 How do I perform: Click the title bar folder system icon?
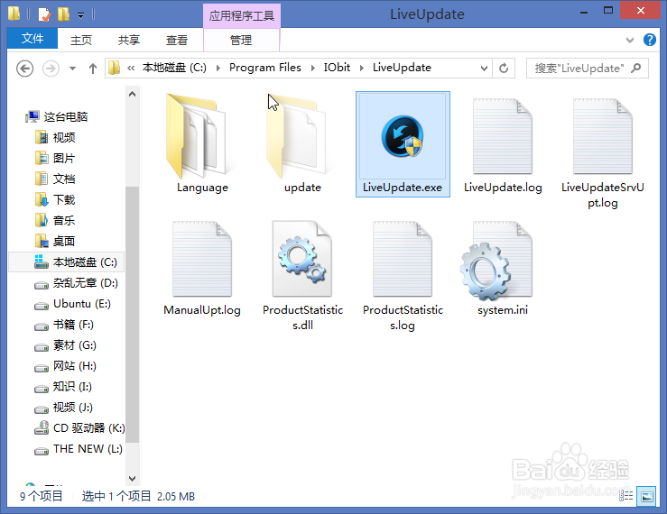(14, 14)
